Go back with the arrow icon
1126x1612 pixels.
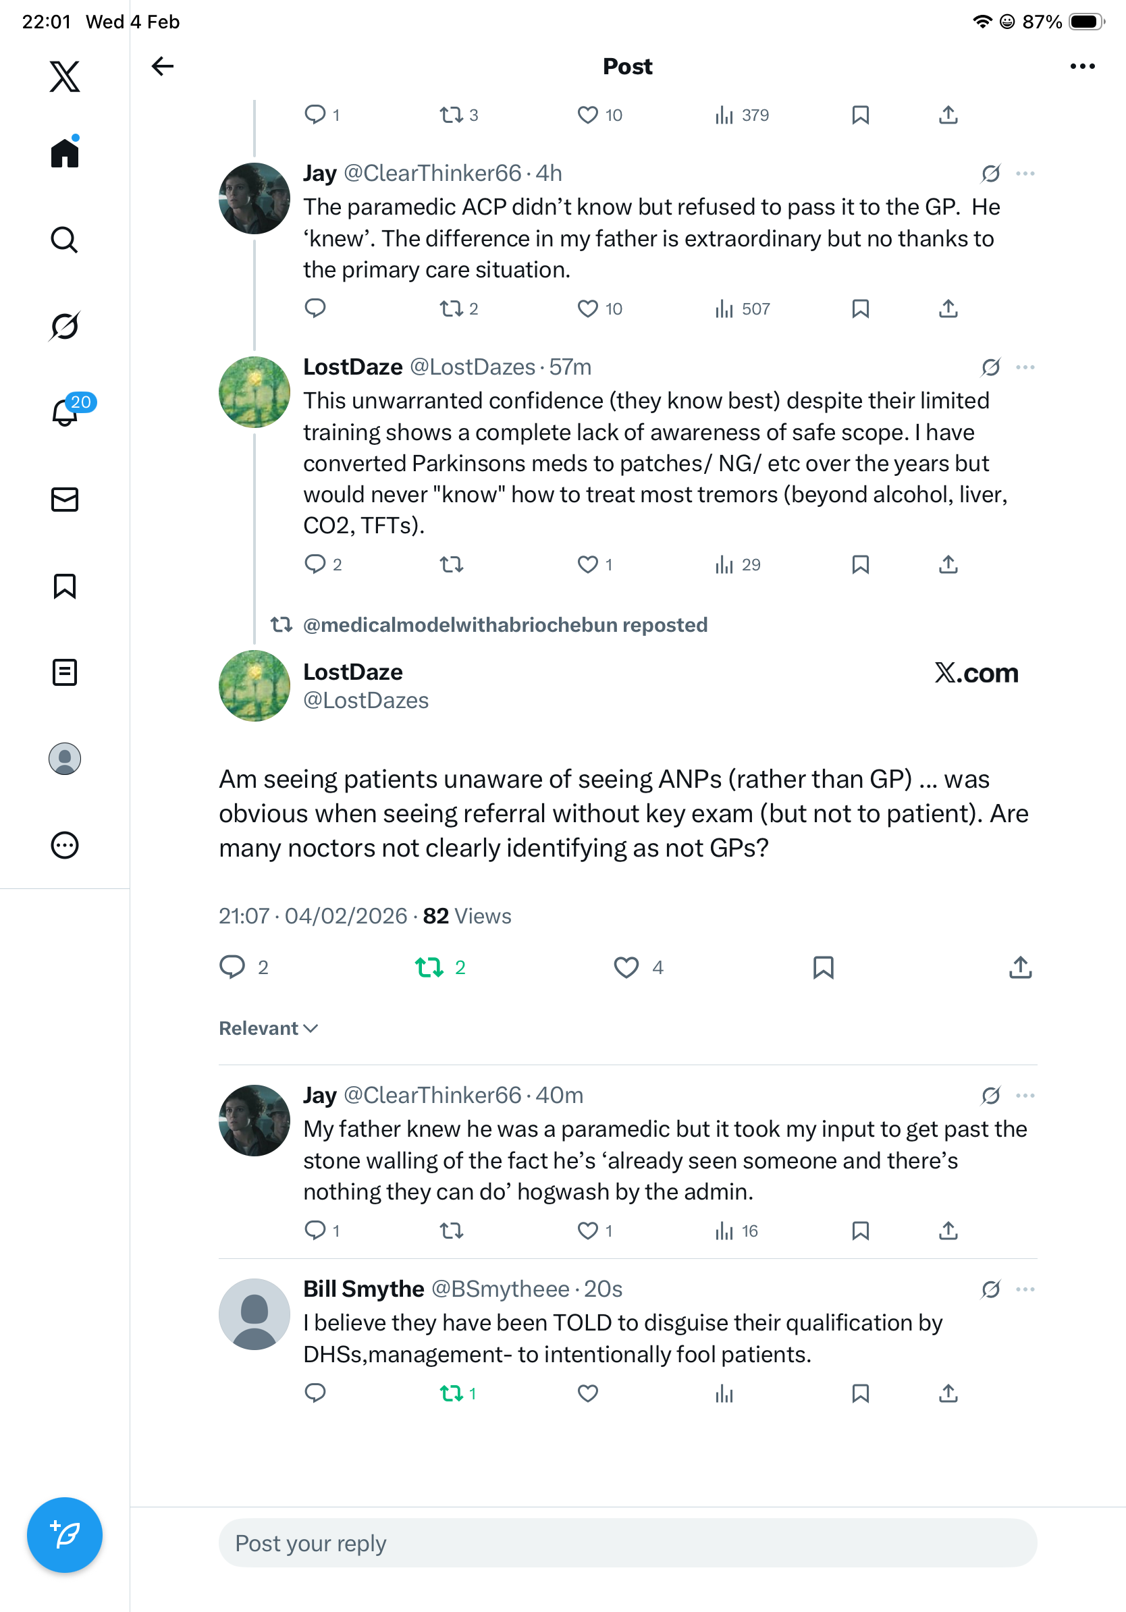163,66
